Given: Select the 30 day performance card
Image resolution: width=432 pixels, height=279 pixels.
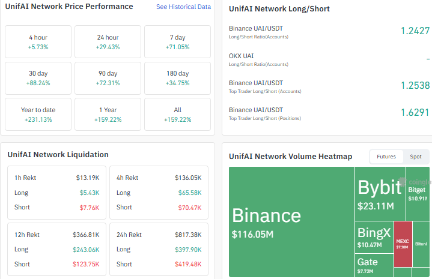Looking at the screenshot, I should 38,78.
